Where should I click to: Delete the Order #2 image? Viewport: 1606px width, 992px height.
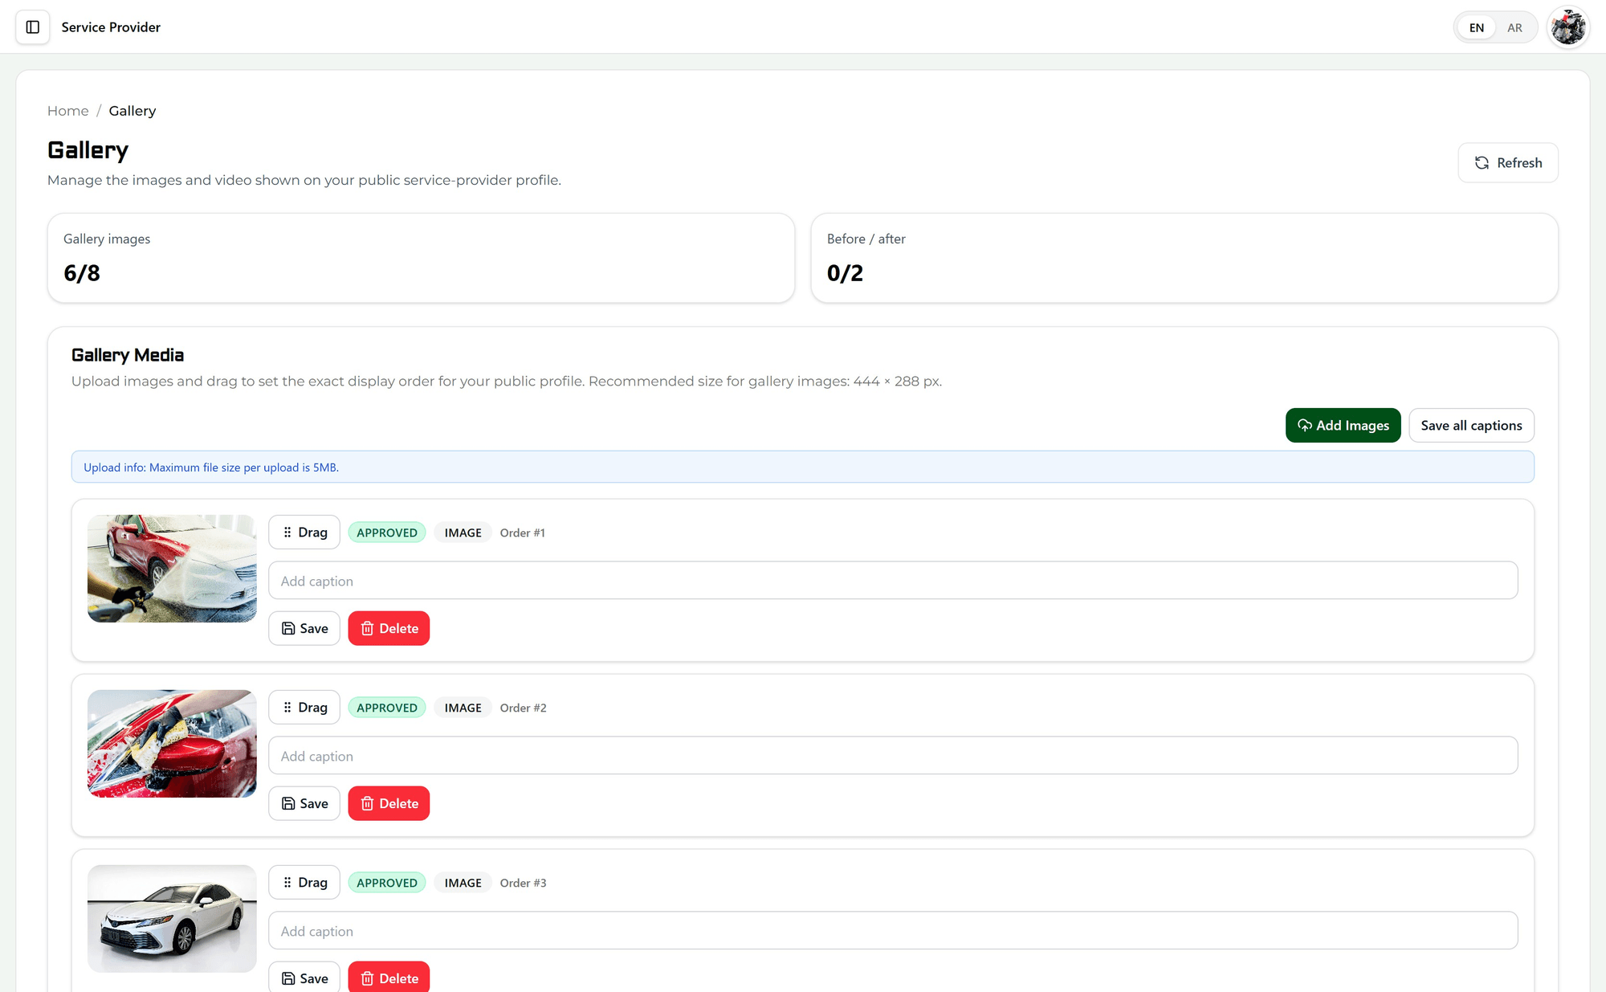[389, 803]
